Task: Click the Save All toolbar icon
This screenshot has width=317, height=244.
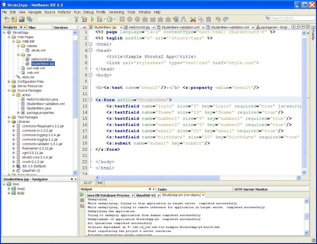Action: pos(29,19)
